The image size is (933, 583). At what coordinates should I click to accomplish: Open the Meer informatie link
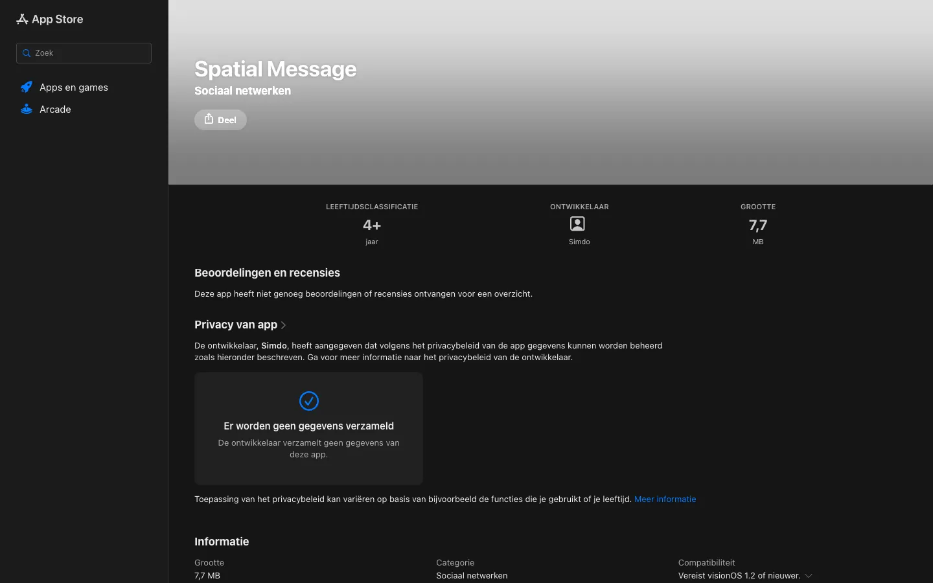pyautogui.click(x=665, y=499)
